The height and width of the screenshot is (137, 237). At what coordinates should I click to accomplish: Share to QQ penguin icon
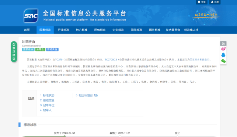223,55
